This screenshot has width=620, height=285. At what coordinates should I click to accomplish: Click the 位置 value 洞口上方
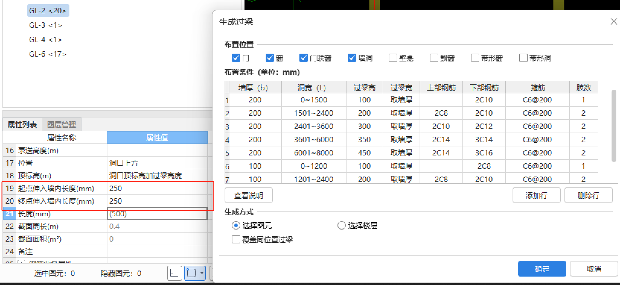157,163
